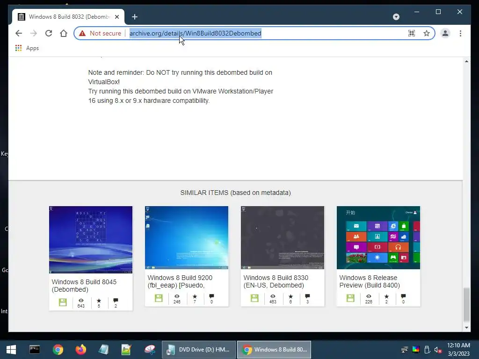Click the software floppy icon on Build 8330 card
479x359 pixels.
click(254, 298)
